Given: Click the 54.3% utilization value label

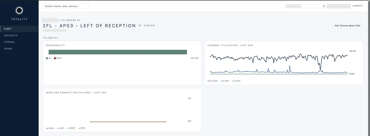Looking at the screenshot, I should tap(353, 51).
